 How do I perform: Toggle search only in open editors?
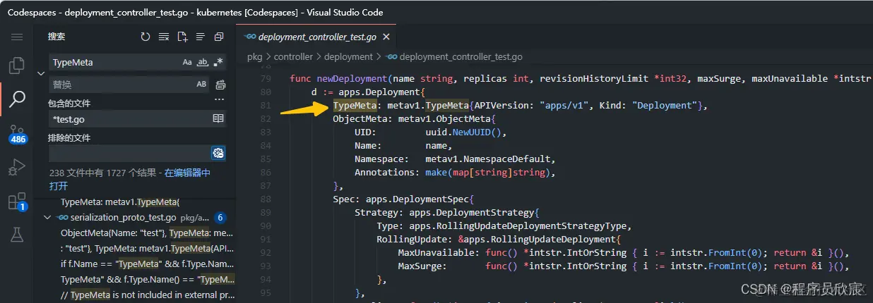pyautogui.click(x=218, y=119)
